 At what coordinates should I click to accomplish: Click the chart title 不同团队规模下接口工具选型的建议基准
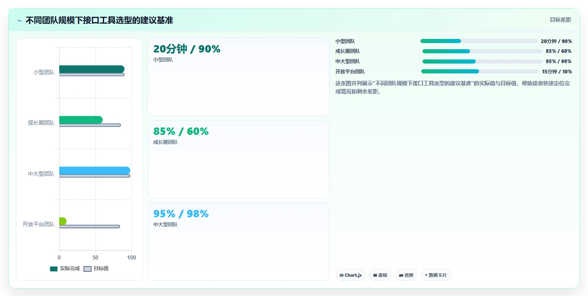(99, 20)
